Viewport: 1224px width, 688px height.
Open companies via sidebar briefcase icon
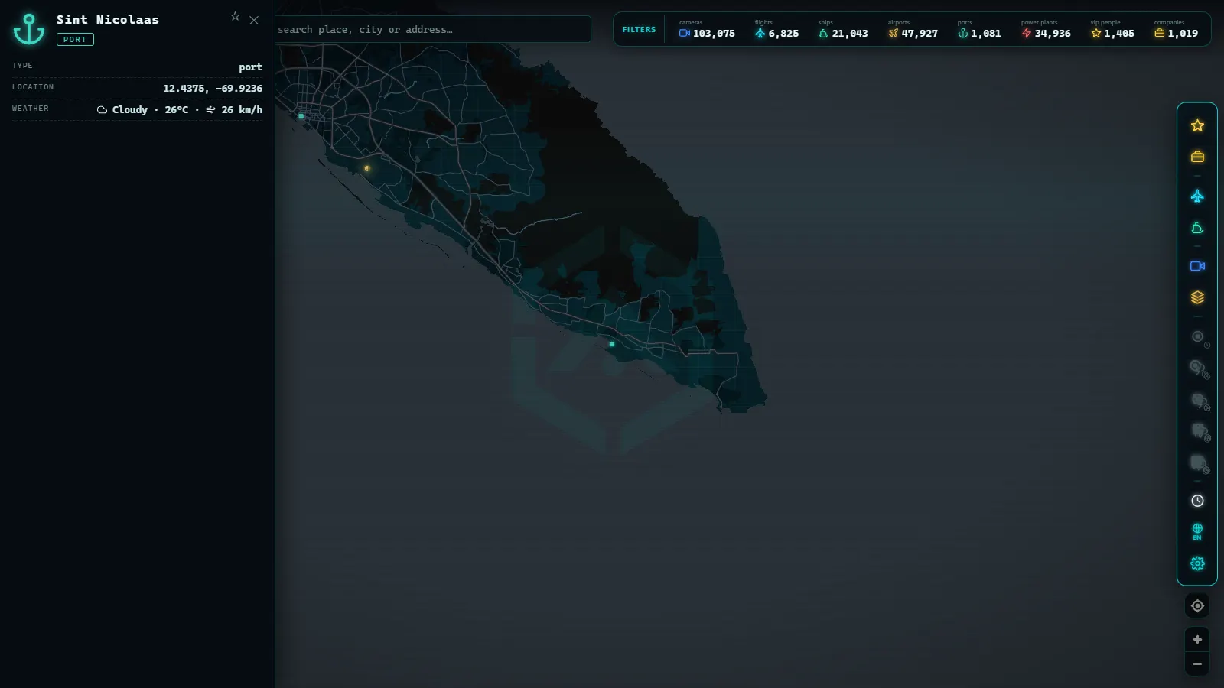tap(1197, 157)
